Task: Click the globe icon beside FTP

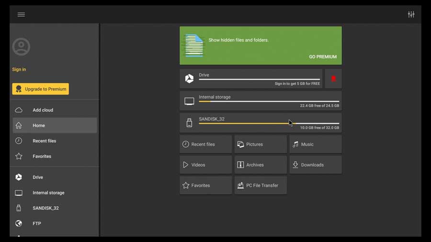Action: point(19,223)
